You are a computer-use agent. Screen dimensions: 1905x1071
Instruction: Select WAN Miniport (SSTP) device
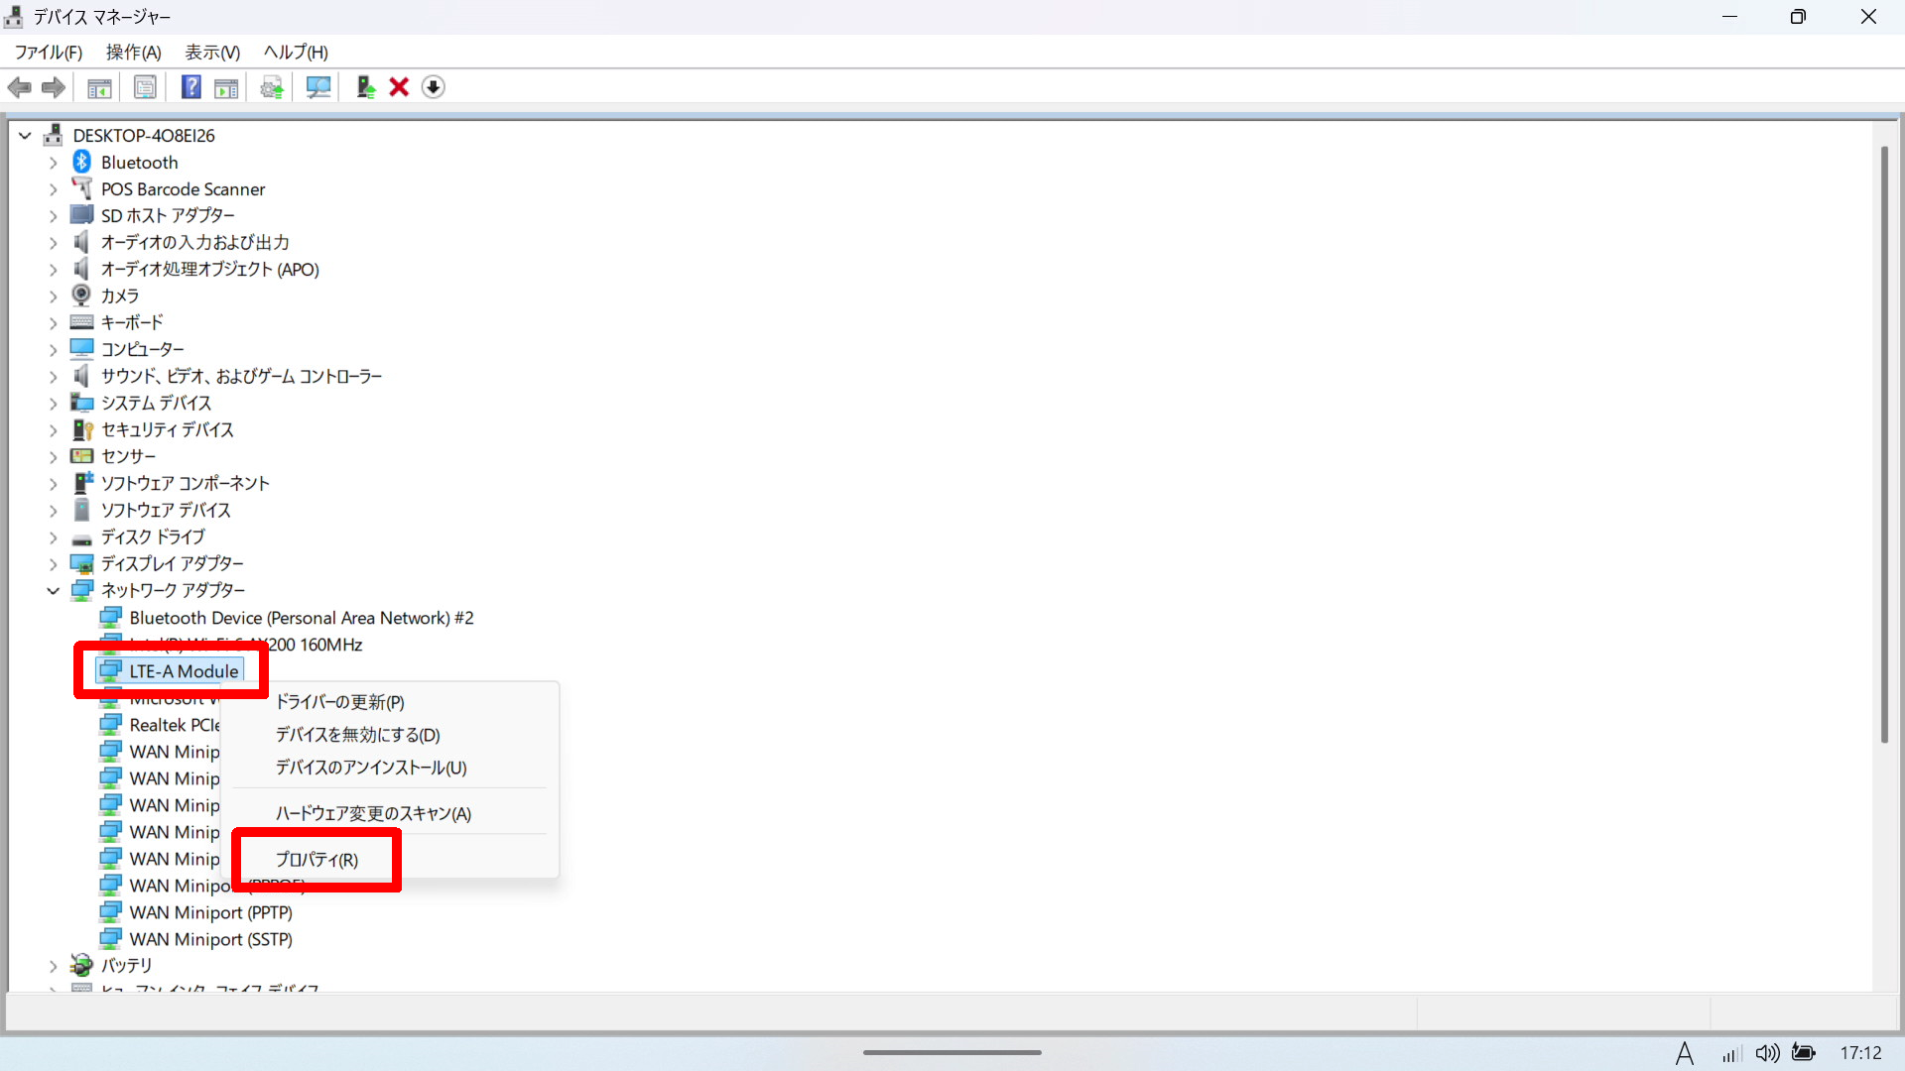(x=210, y=939)
